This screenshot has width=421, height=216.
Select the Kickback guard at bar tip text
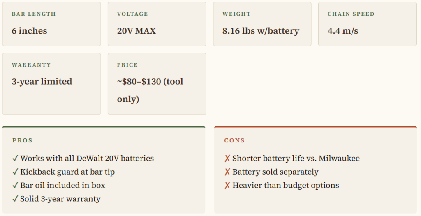[x=67, y=172]
